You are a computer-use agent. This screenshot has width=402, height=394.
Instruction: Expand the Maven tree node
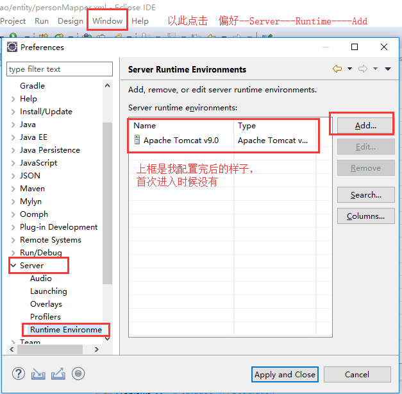tap(13, 189)
